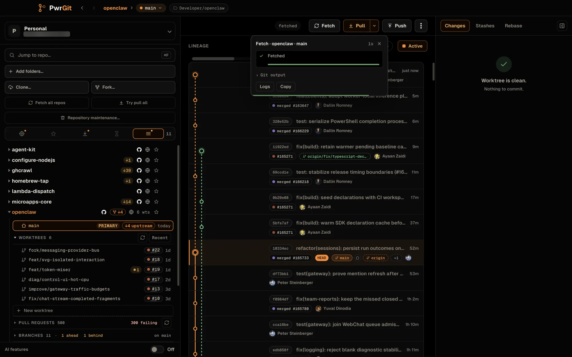Collapse the openclaw repo tree
Image resolution: width=572 pixels, height=357 pixels.
(9, 212)
